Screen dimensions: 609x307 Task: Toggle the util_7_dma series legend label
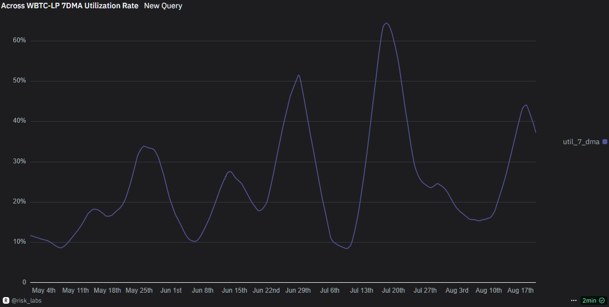pos(581,142)
